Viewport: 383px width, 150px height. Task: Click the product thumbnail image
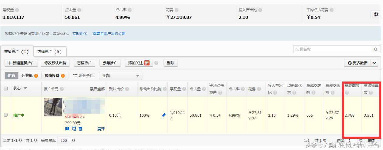point(53,107)
